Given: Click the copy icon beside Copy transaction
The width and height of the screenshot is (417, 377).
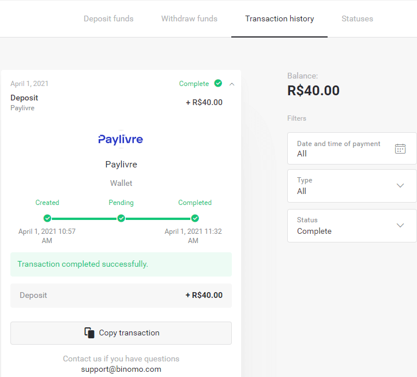Looking at the screenshot, I should (89, 333).
